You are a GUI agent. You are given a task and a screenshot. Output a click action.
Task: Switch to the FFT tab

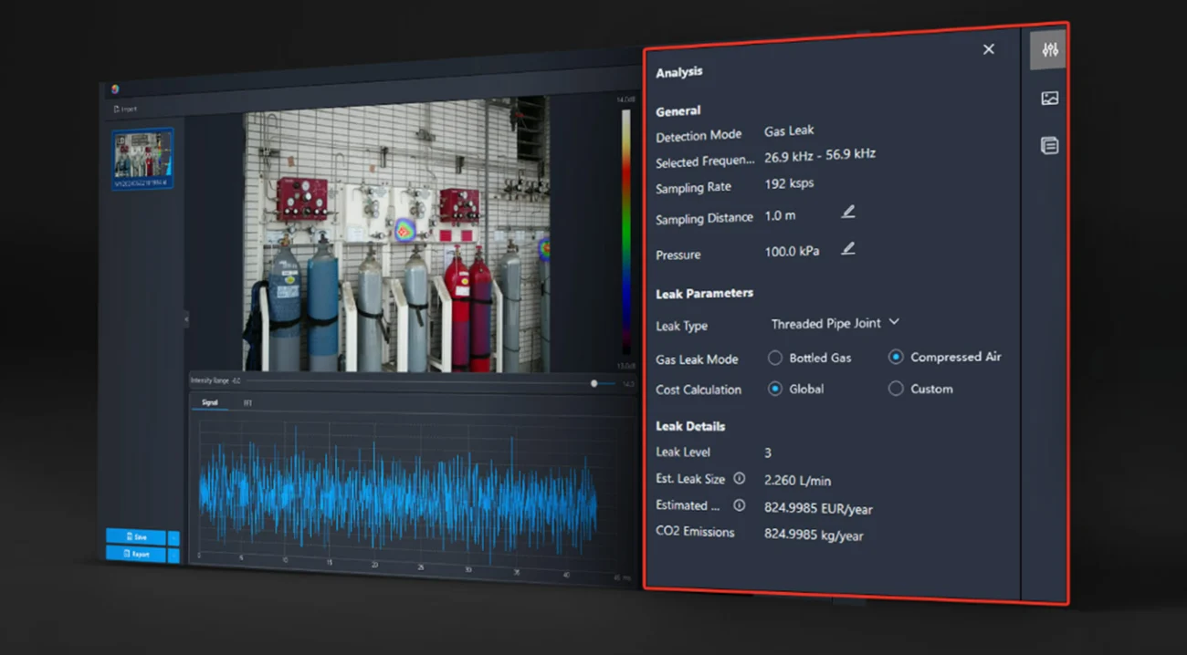coord(247,402)
